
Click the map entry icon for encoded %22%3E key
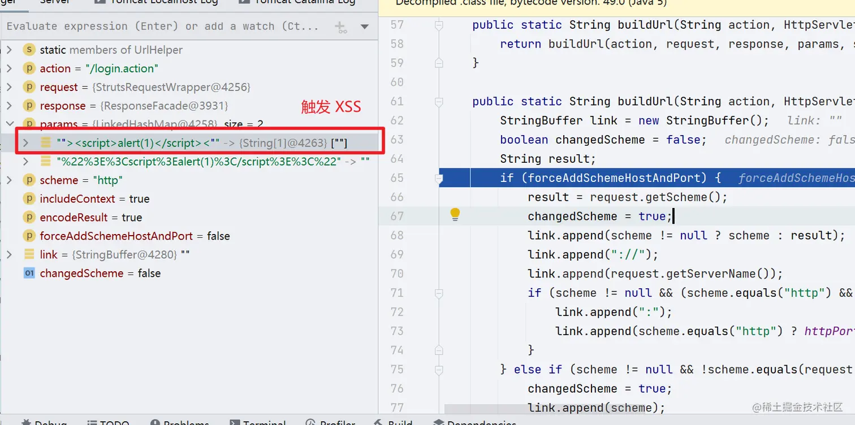[46, 162]
